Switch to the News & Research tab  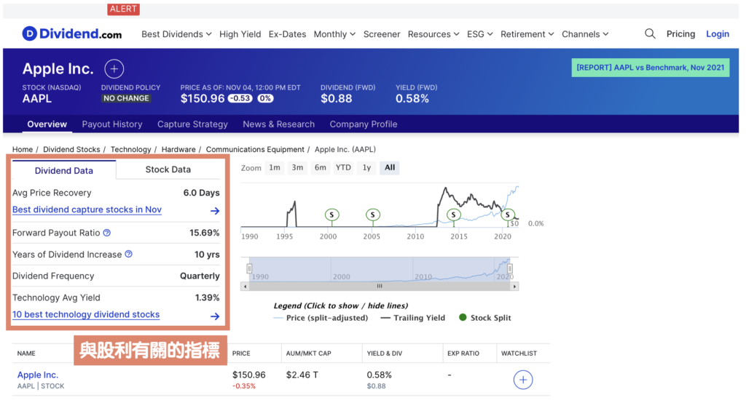pyautogui.click(x=279, y=124)
